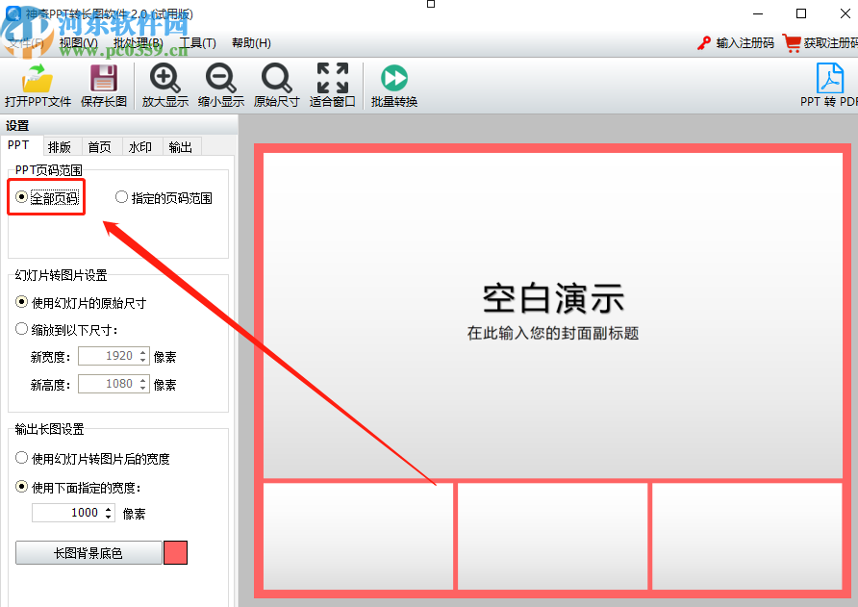This screenshot has width=858, height=607.
Task: Click the red background color swatch
Action: pyautogui.click(x=176, y=552)
